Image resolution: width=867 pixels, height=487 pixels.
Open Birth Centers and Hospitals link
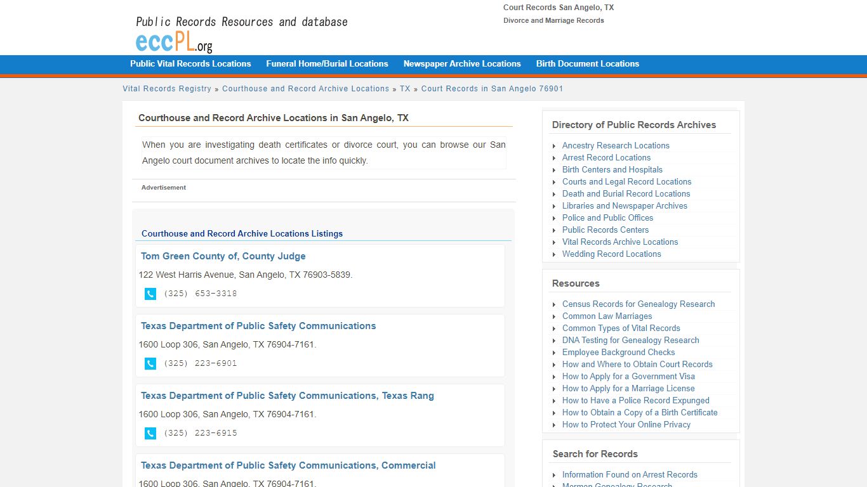point(612,170)
